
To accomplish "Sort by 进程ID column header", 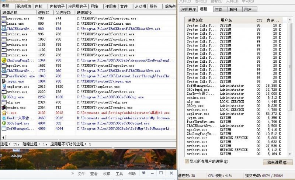I will [45, 13].
